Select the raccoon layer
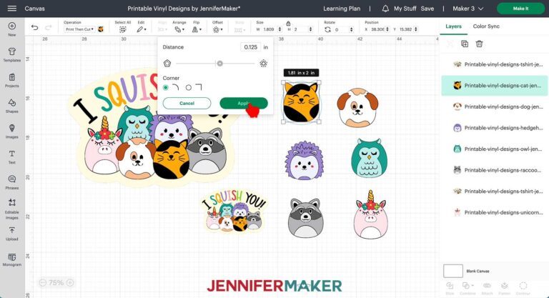The height and width of the screenshot is (298, 549). [495, 170]
